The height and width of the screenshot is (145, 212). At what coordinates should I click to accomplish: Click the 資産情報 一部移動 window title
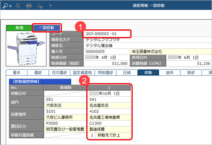pos(149,6)
